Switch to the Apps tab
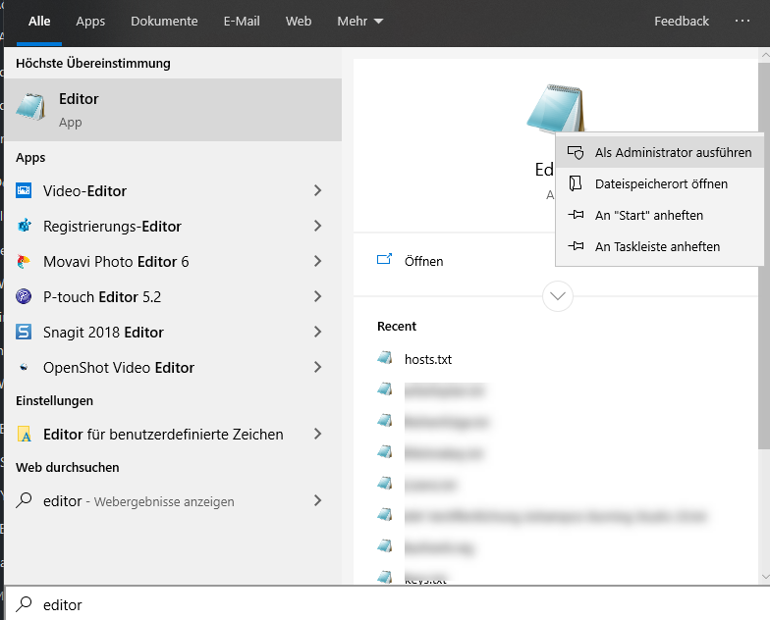 90,22
